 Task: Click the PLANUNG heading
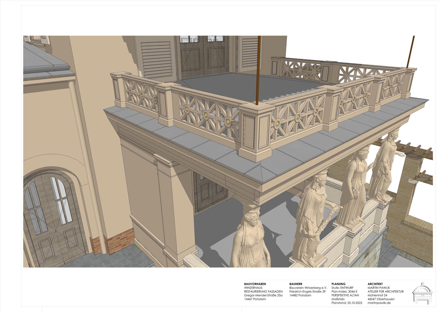(x=338, y=284)
